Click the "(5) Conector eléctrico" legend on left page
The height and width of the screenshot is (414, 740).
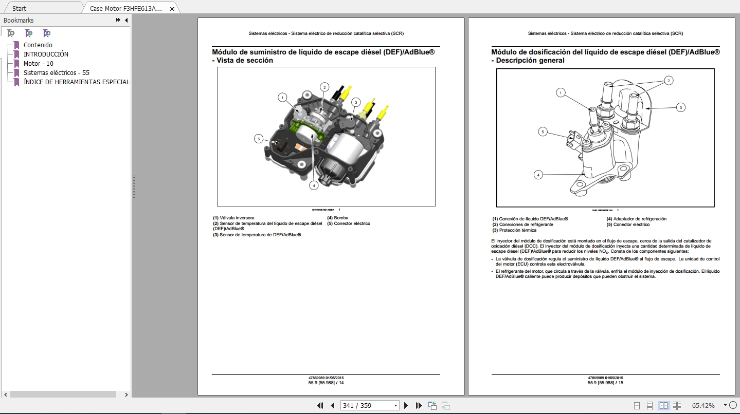(349, 223)
